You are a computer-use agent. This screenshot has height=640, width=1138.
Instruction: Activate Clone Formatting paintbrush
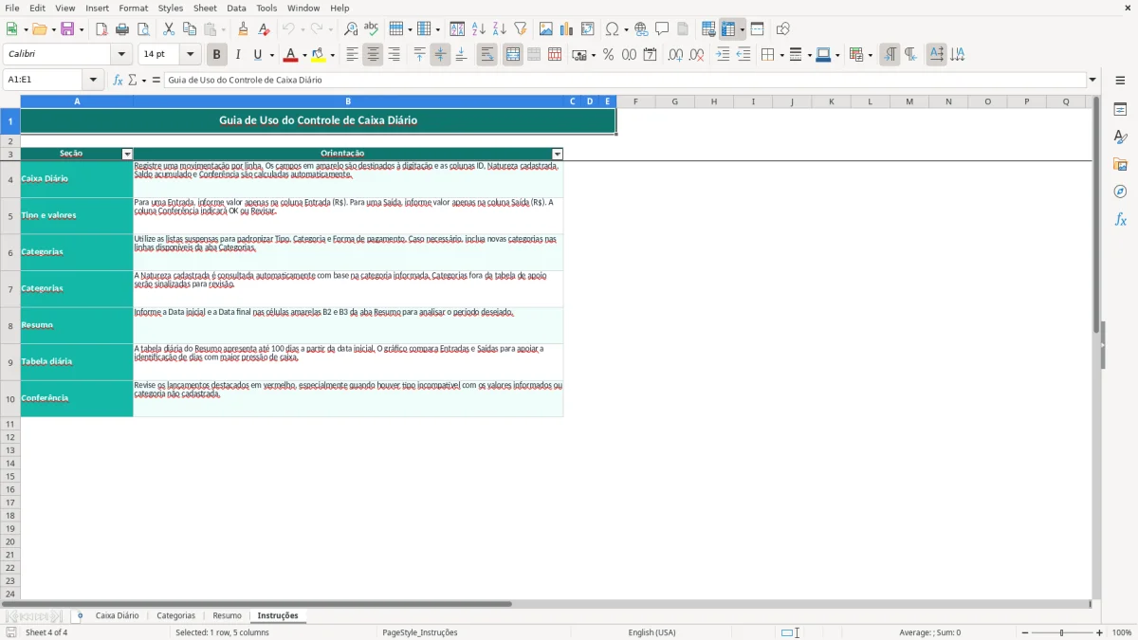click(244, 29)
